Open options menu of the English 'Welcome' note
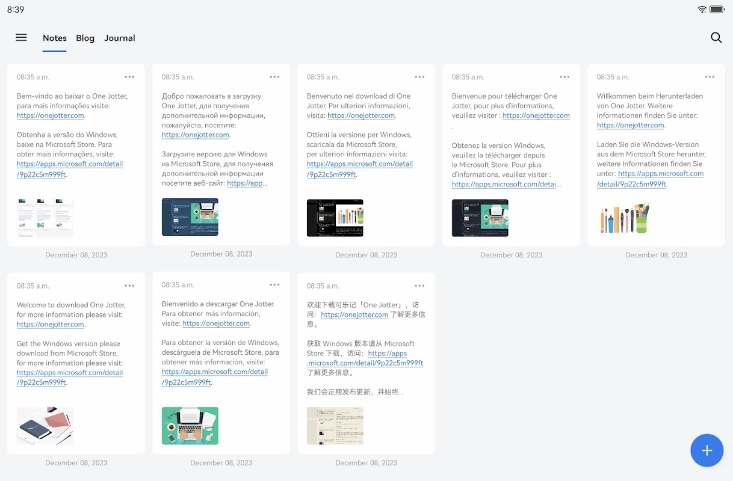Viewport: 733px width, 481px height. coord(129,286)
